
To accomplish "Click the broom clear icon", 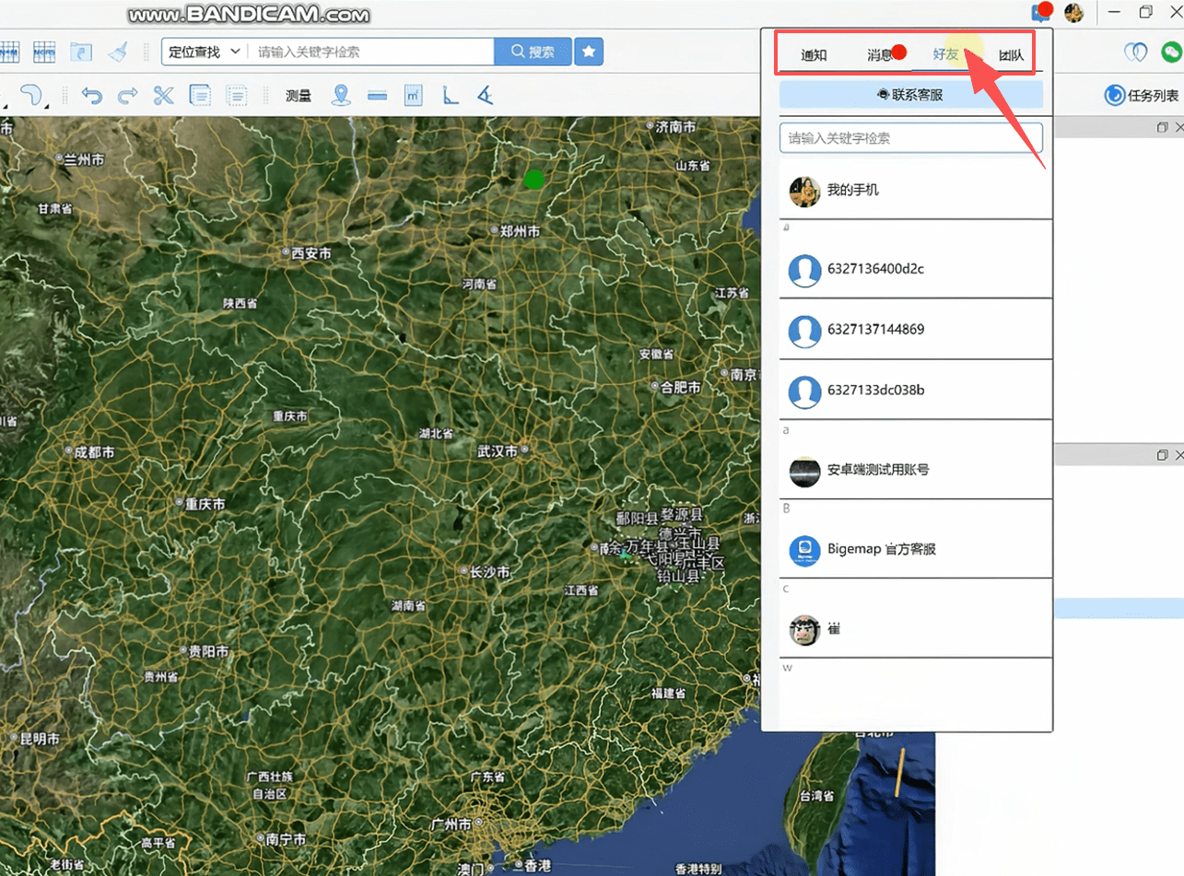I will [118, 52].
